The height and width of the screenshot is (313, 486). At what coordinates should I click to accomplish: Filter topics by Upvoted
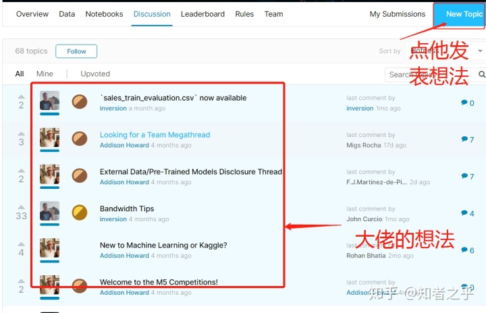tap(95, 74)
